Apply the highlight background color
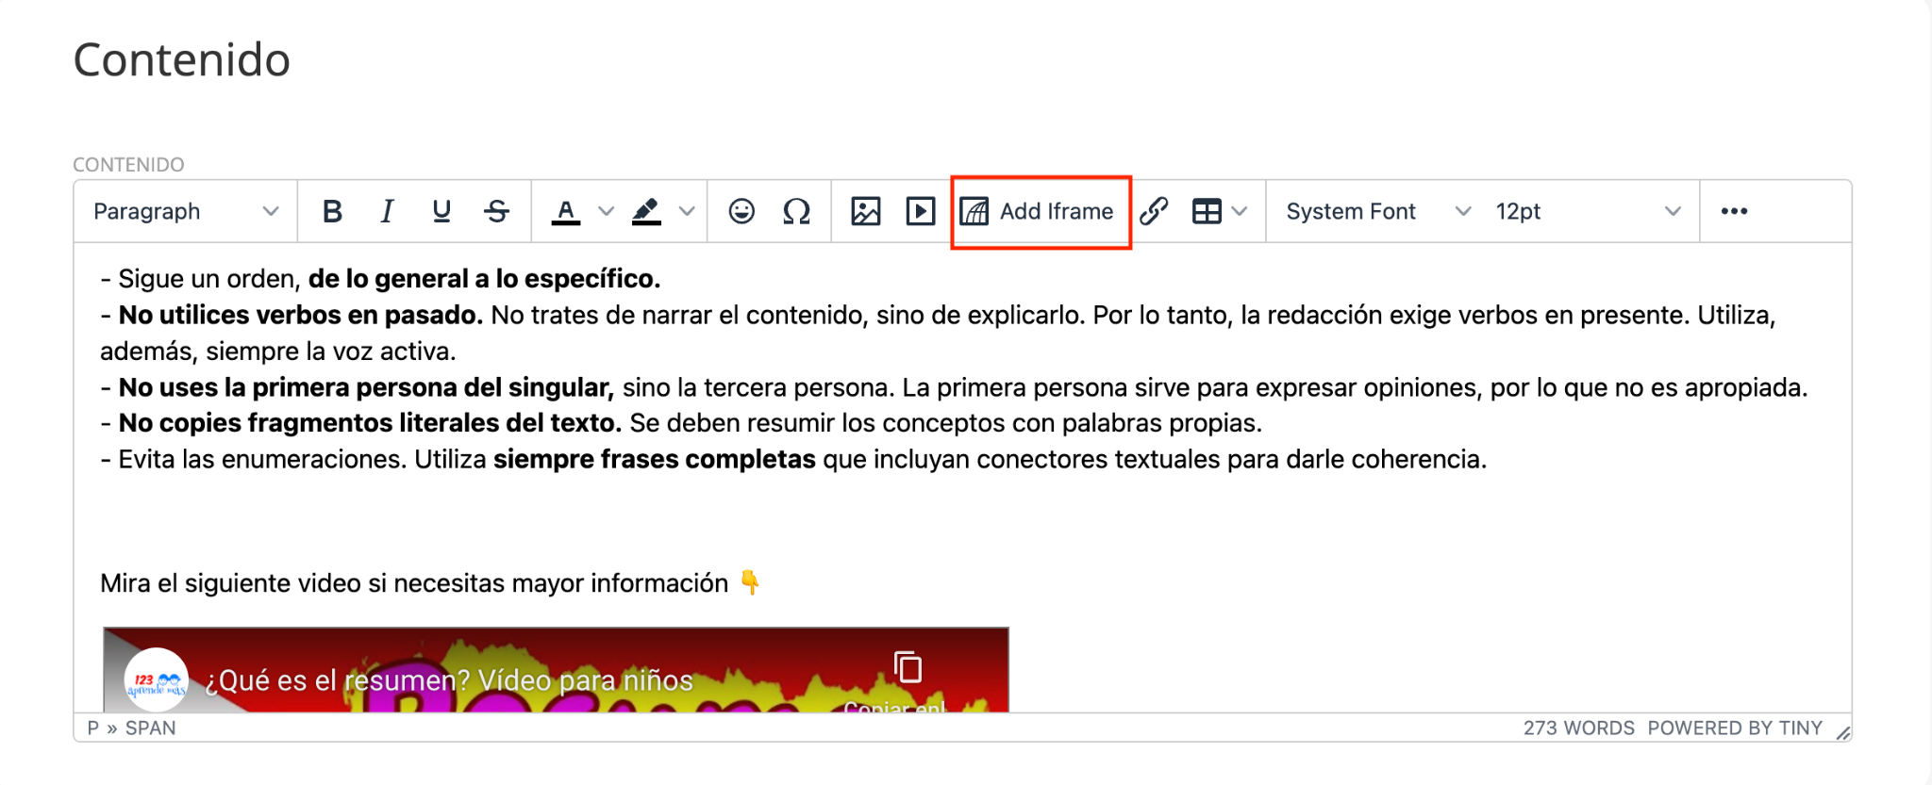This screenshot has height=785, width=1932. pyautogui.click(x=646, y=211)
